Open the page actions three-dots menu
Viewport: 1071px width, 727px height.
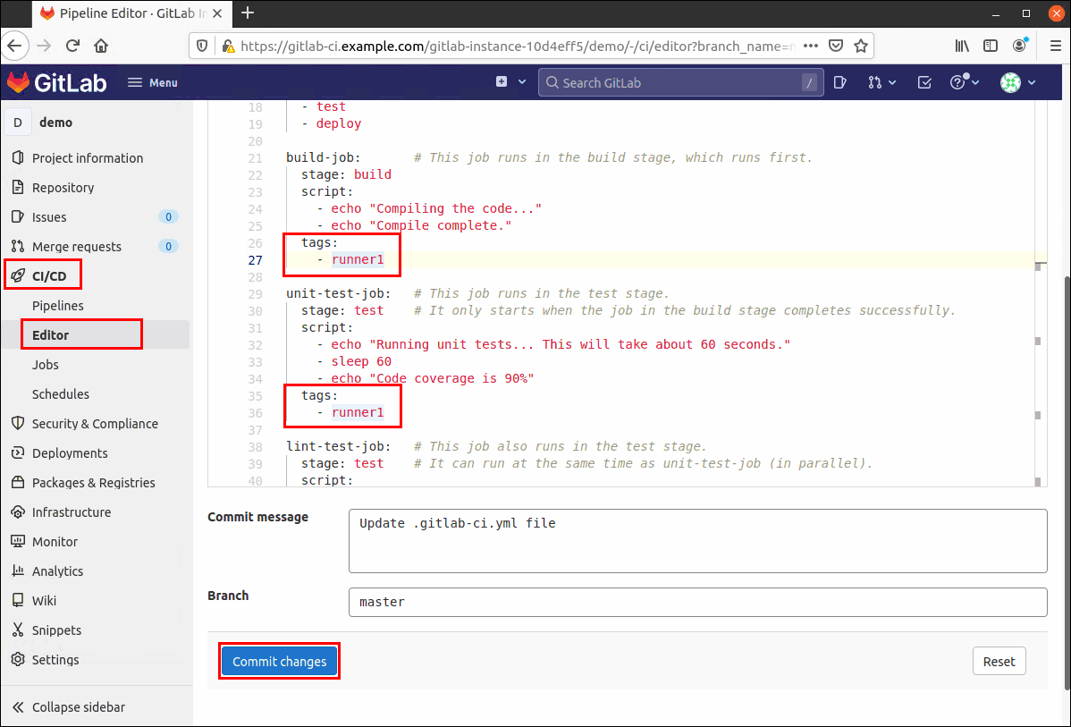tap(811, 46)
